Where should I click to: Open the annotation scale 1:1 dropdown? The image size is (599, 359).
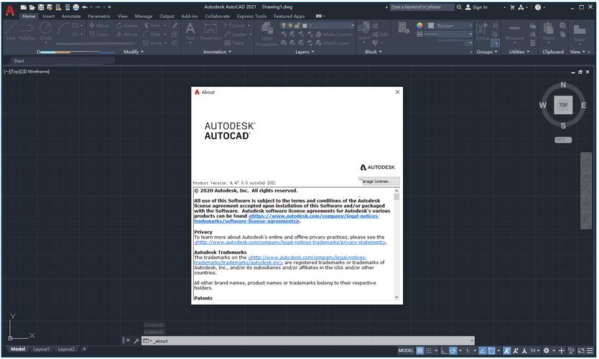pyautogui.click(x=535, y=350)
